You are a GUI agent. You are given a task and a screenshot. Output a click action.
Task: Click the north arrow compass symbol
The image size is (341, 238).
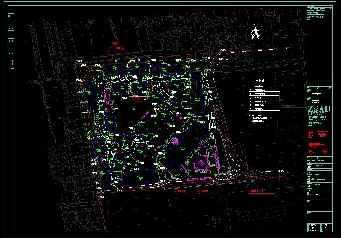pyautogui.click(x=256, y=31)
